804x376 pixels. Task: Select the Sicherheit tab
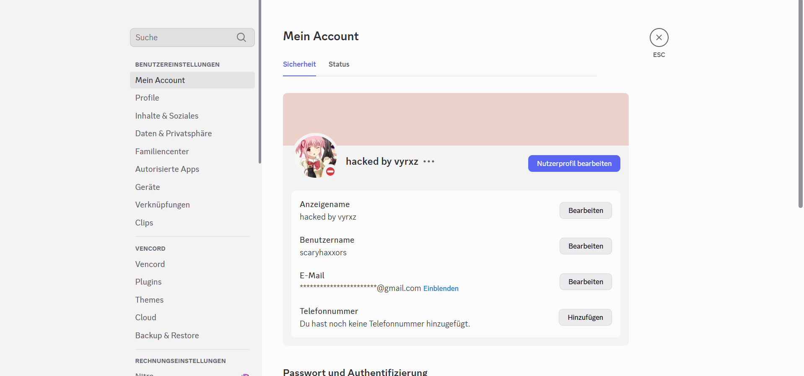[x=299, y=64]
